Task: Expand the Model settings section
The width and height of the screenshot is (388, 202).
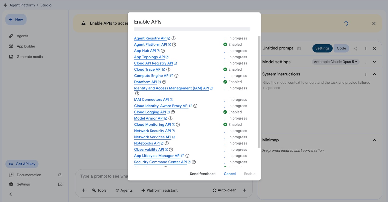Action: (374, 62)
